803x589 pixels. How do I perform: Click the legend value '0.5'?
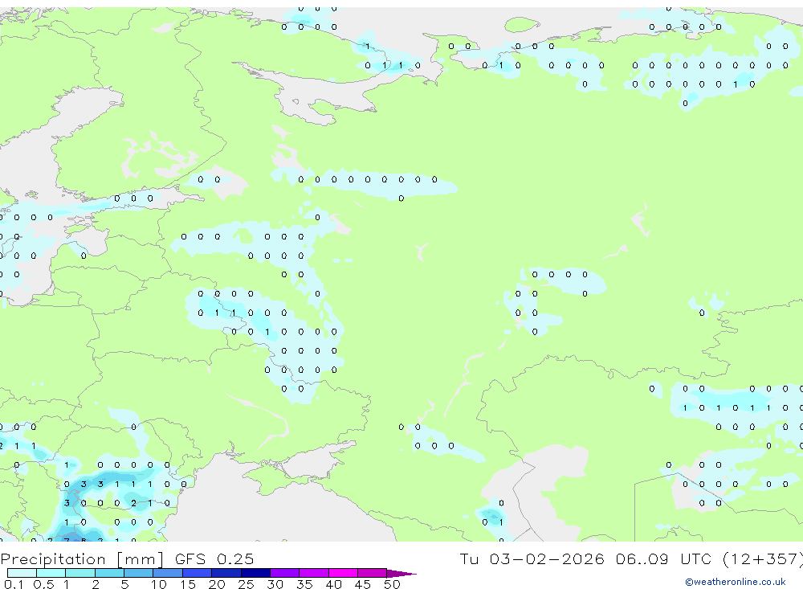(x=43, y=584)
